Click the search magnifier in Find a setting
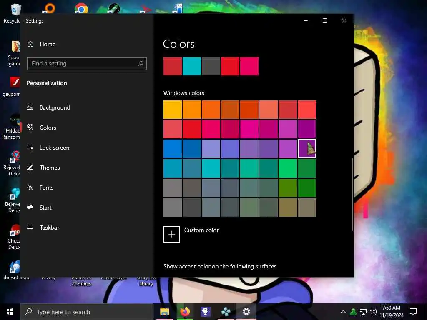Viewport: 427px width, 320px height. [x=141, y=64]
